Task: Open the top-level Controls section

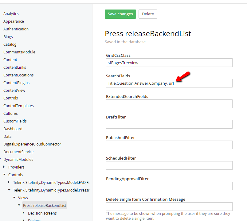Action: pyautogui.click(x=10, y=98)
